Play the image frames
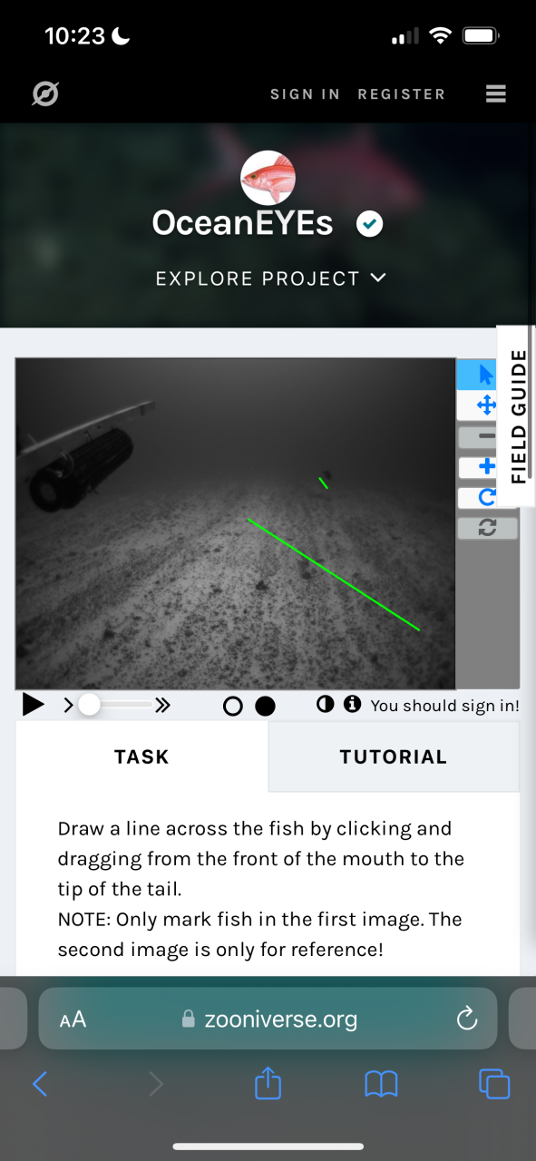The width and height of the screenshot is (536, 1161). [x=33, y=705]
